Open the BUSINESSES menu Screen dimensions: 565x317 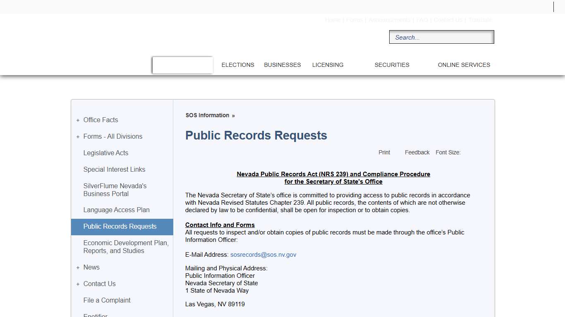coord(282,65)
